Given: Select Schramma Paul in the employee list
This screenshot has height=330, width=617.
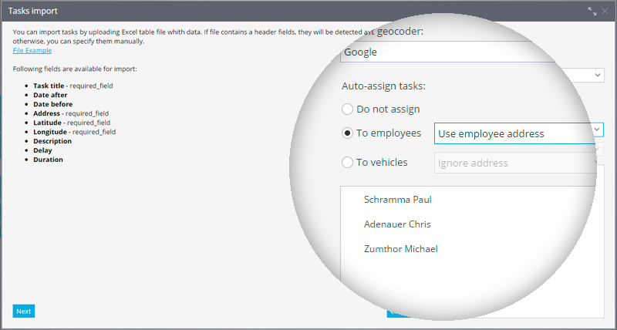Looking at the screenshot, I should point(399,200).
